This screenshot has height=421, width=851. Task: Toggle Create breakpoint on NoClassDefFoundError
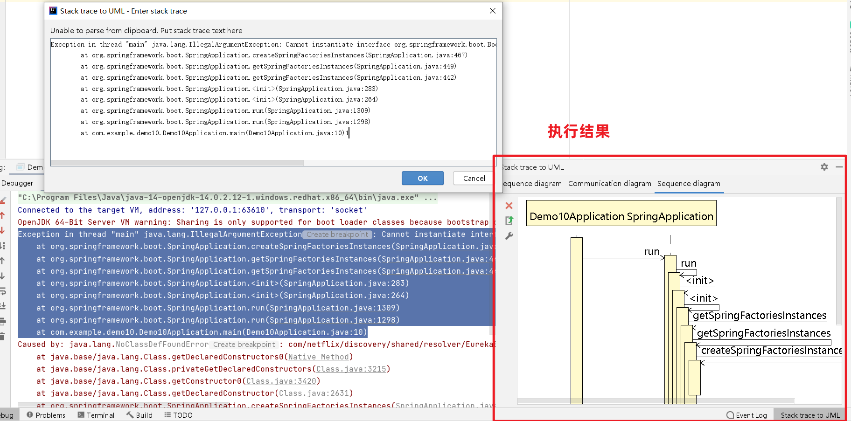click(x=244, y=344)
